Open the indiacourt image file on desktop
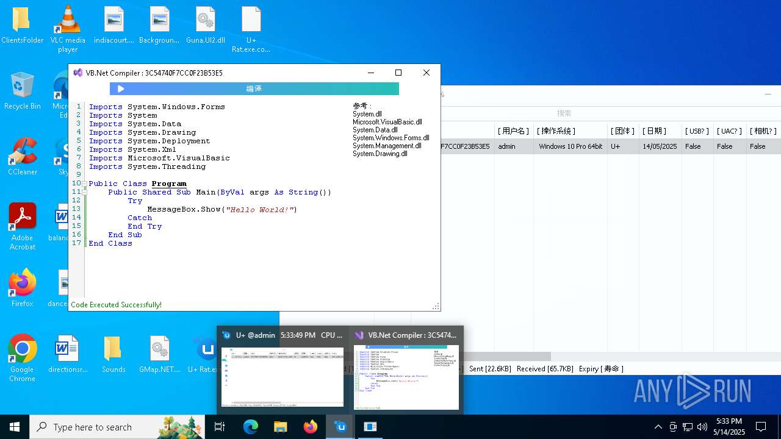This screenshot has height=439, width=781. (x=113, y=26)
